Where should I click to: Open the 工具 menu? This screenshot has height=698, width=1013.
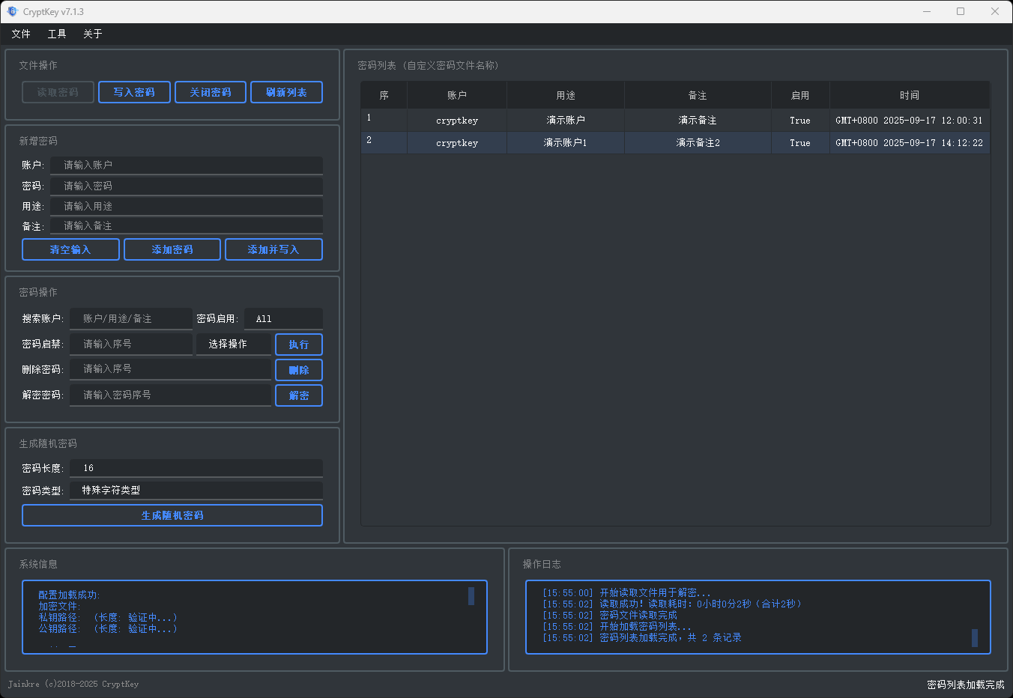[57, 34]
